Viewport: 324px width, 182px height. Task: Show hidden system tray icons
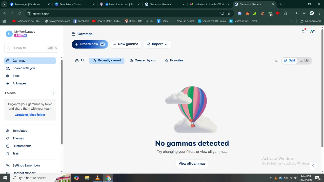tap(271, 178)
